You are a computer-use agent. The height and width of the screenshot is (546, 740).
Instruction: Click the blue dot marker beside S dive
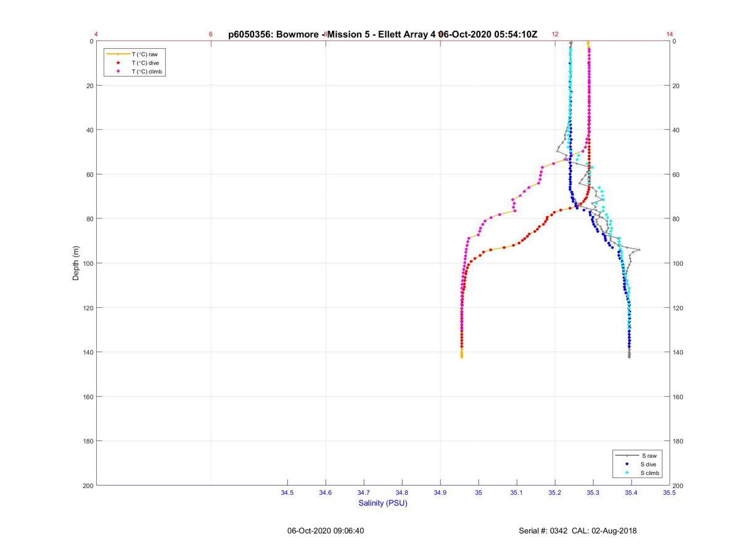pyautogui.click(x=627, y=464)
